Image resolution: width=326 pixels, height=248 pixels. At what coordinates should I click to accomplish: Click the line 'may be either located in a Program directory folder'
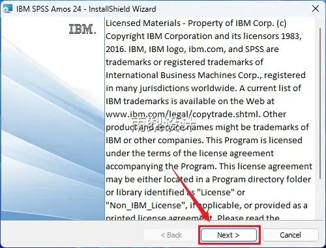[x=209, y=180]
